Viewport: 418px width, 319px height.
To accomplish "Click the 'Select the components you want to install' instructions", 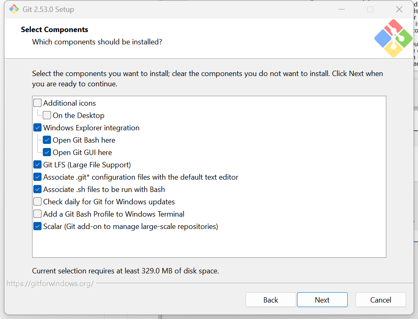I will 207,79.
